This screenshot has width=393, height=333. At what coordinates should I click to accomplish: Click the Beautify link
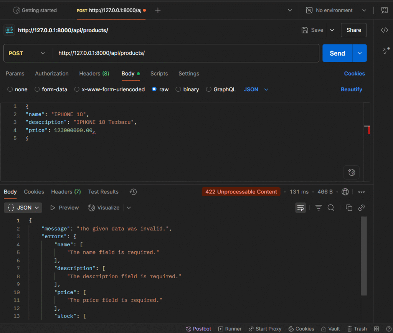pyautogui.click(x=351, y=89)
